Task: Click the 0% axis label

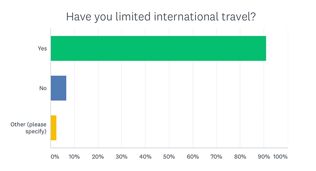Action: click(55, 157)
